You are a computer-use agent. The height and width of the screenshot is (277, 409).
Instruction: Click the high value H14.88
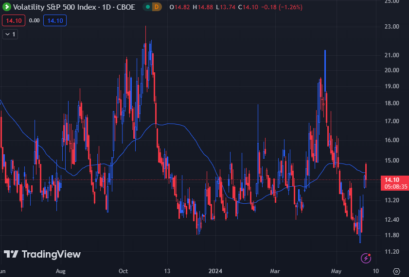(x=203, y=7)
